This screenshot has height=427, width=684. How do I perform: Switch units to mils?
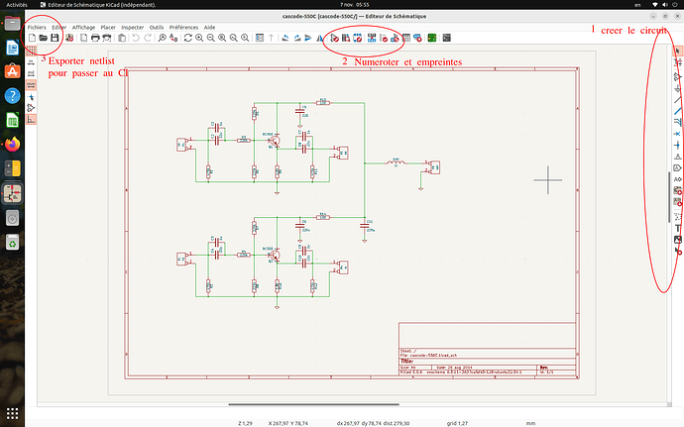[31, 73]
